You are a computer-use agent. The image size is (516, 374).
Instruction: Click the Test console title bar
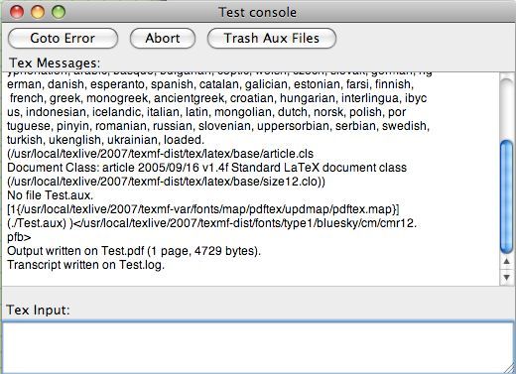(258, 12)
